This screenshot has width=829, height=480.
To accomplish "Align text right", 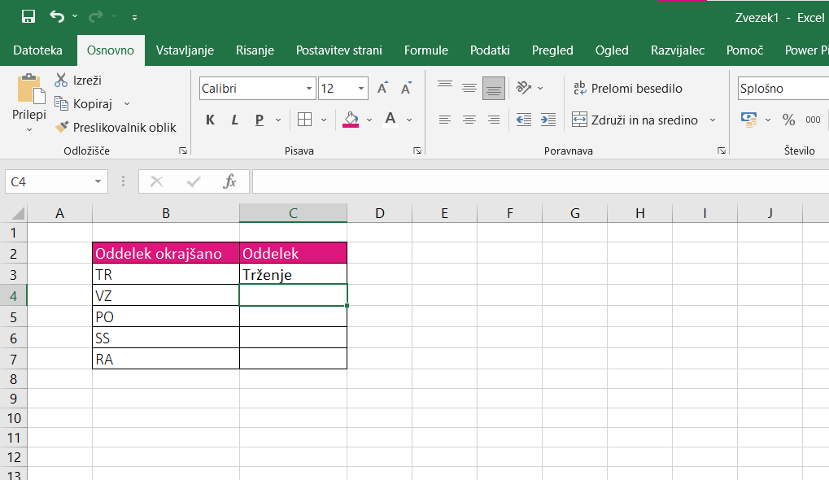I will tap(493, 120).
